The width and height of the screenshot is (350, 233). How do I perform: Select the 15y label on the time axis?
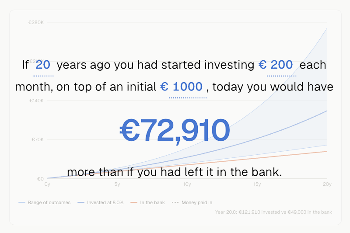click(x=257, y=184)
